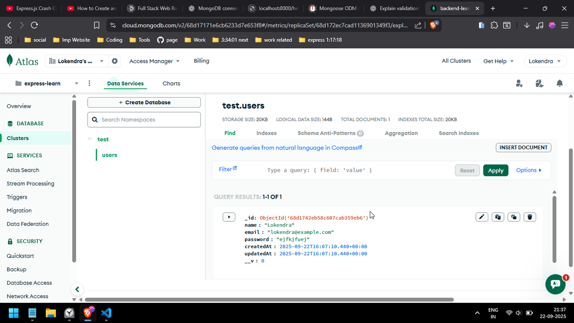Click Create Database button
574x323 pixels.
click(144, 102)
